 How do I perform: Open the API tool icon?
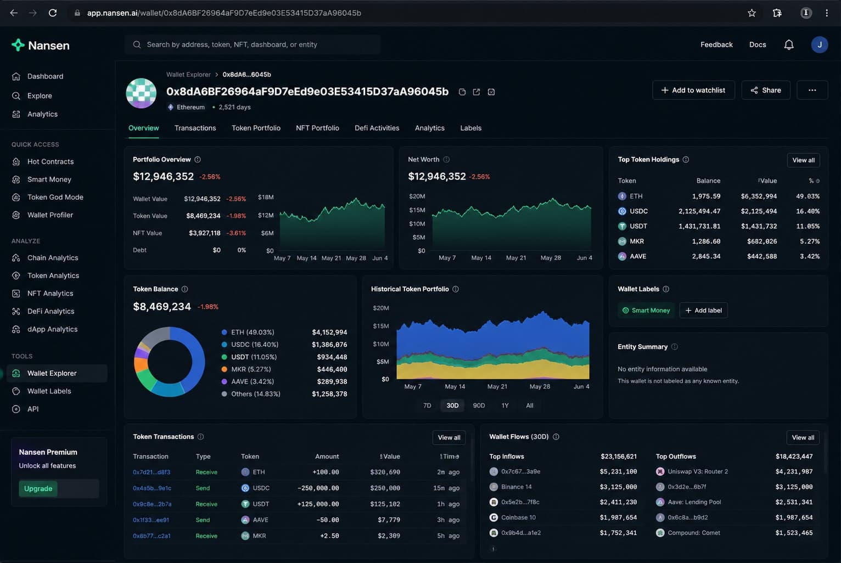pos(16,409)
